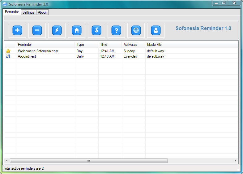The image size is (243, 174).
Task: Open help with the question mark icon
Action: 116,30
